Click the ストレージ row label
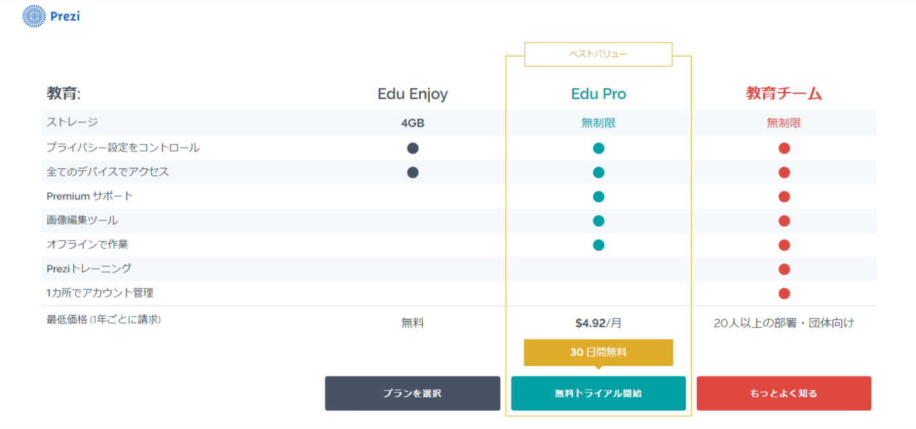The image size is (916, 429). (x=72, y=122)
